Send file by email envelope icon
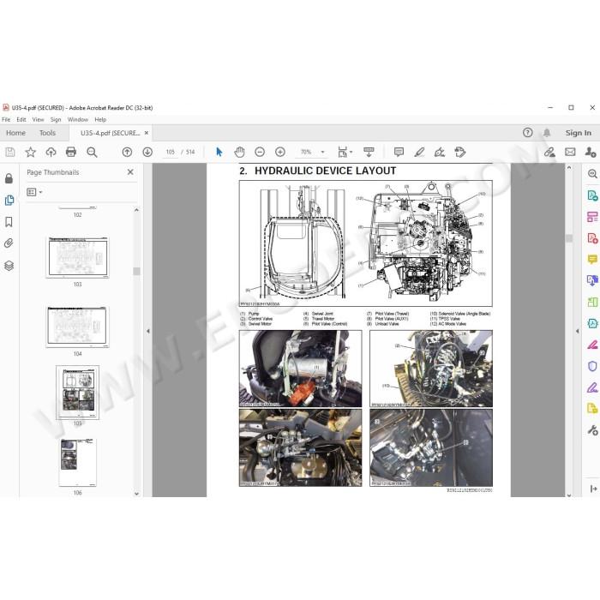600x600 pixels. tap(570, 153)
